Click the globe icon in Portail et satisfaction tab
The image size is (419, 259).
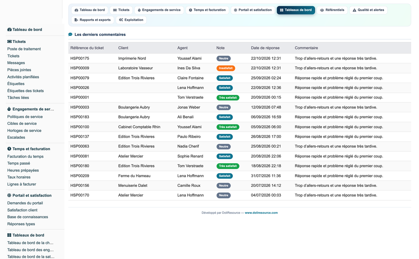pos(236,10)
